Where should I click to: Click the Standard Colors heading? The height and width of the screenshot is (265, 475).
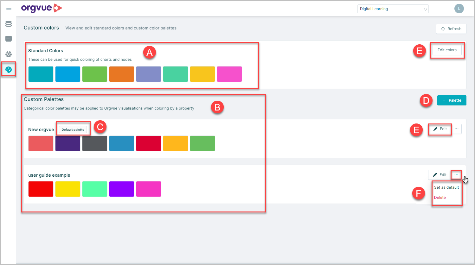pos(46,51)
